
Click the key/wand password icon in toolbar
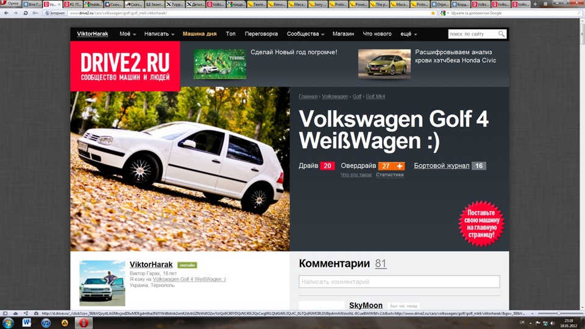(35, 13)
